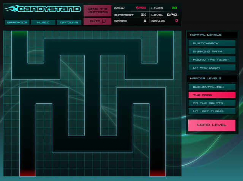This screenshot has width=243, height=181.
Task: Open the Options menu
Action: [69, 22]
